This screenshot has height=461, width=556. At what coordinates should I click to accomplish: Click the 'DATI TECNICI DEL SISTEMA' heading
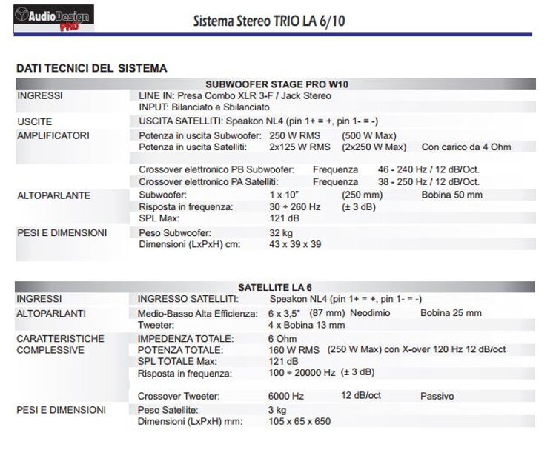click(x=91, y=68)
